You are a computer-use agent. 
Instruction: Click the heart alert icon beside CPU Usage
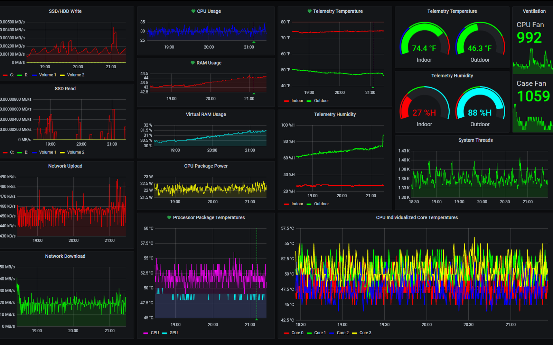[193, 11]
